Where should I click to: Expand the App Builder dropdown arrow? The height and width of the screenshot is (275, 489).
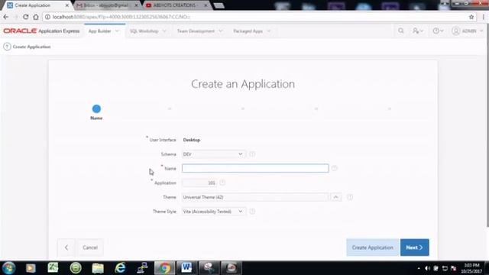117,31
